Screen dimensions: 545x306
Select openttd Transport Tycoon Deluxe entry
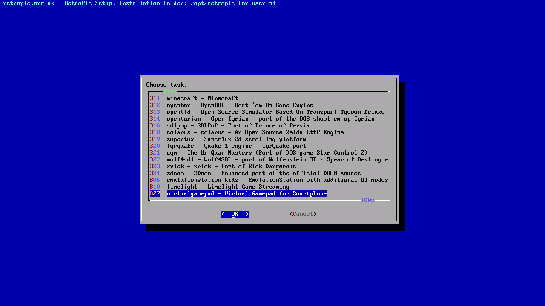(x=275, y=112)
